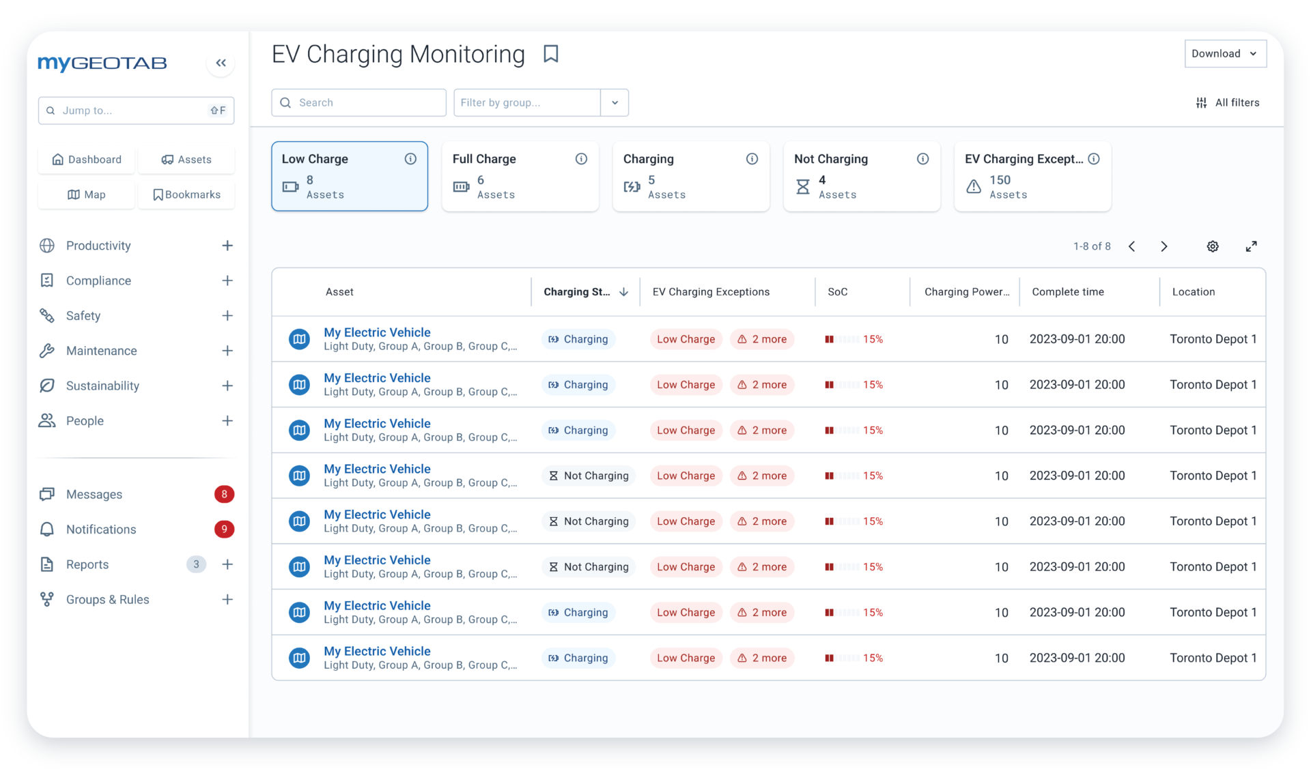Toggle the EV Charging Exceptions card
1311x769 pixels.
click(x=1032, y=177)
